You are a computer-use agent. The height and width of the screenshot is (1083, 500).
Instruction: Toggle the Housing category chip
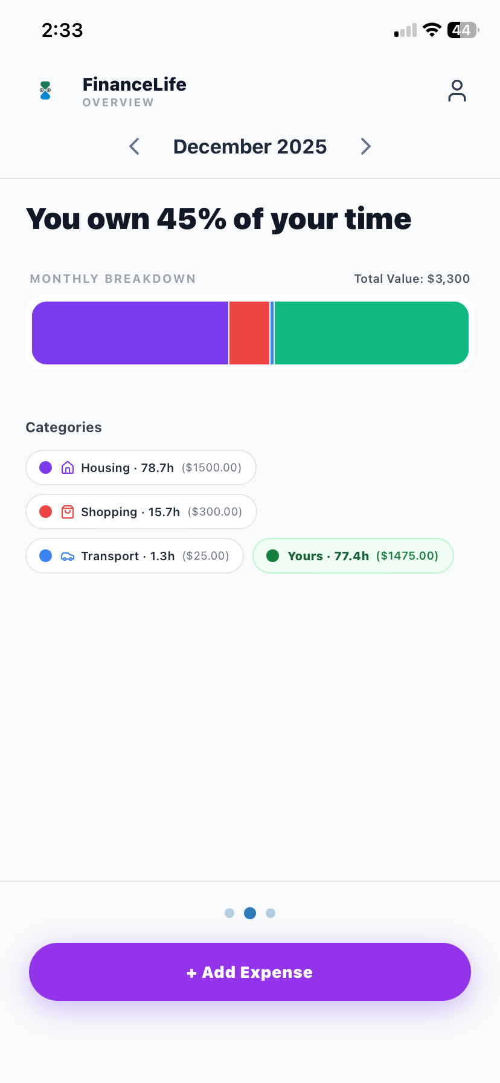point(141,467)
